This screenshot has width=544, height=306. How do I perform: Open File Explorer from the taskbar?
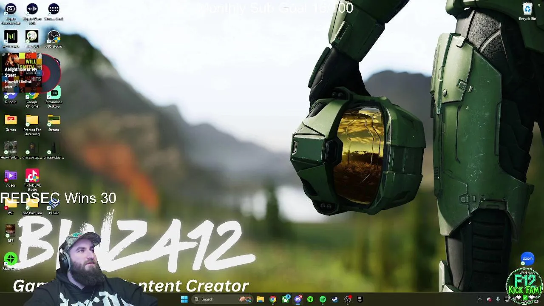(260, 299)
